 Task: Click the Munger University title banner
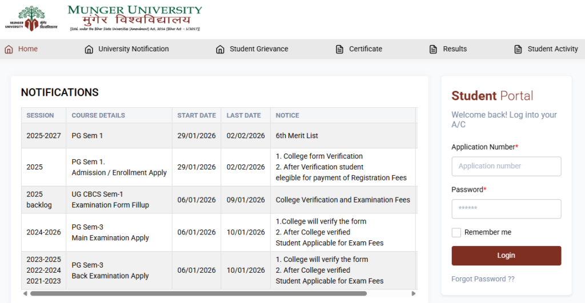[135, 18]
